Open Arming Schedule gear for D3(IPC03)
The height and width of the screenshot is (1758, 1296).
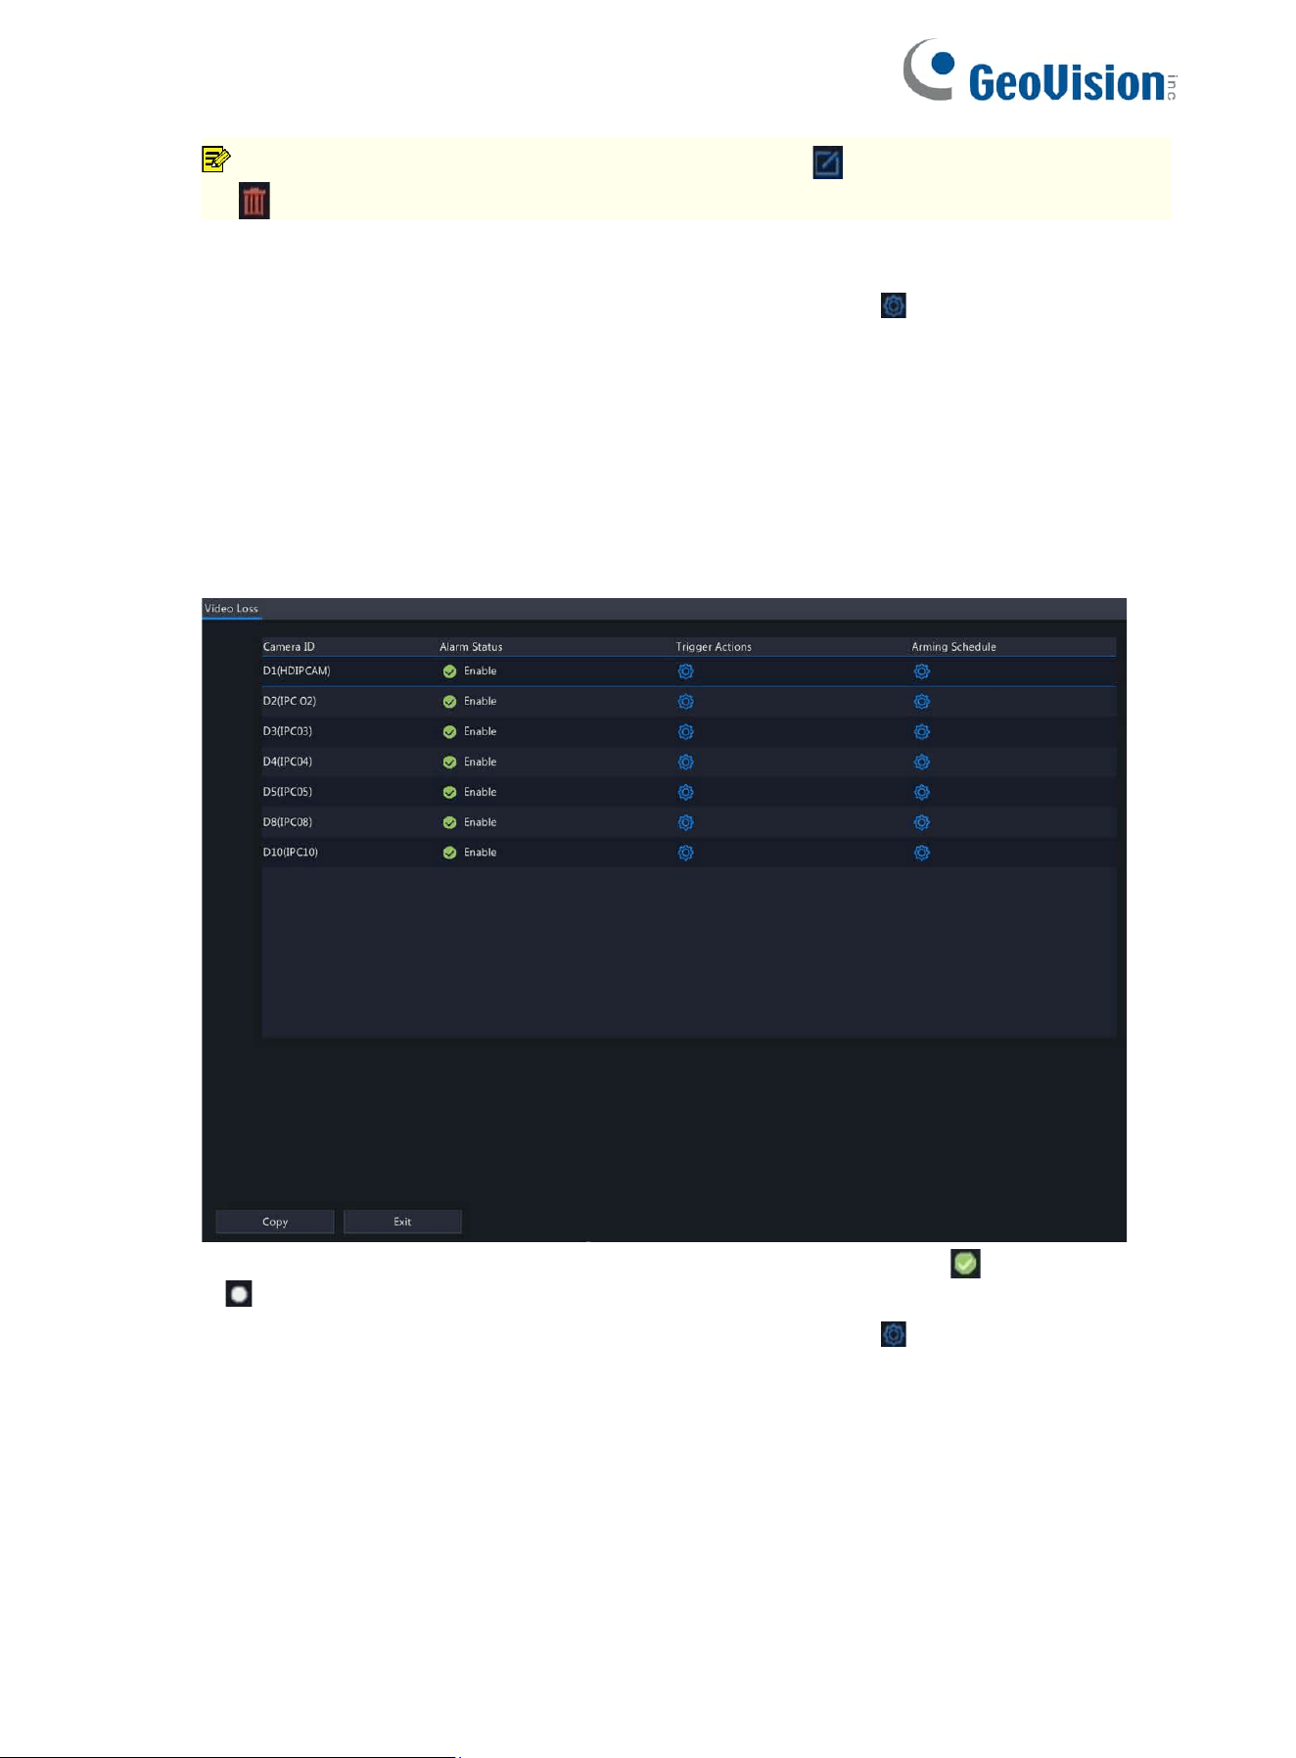921,732
